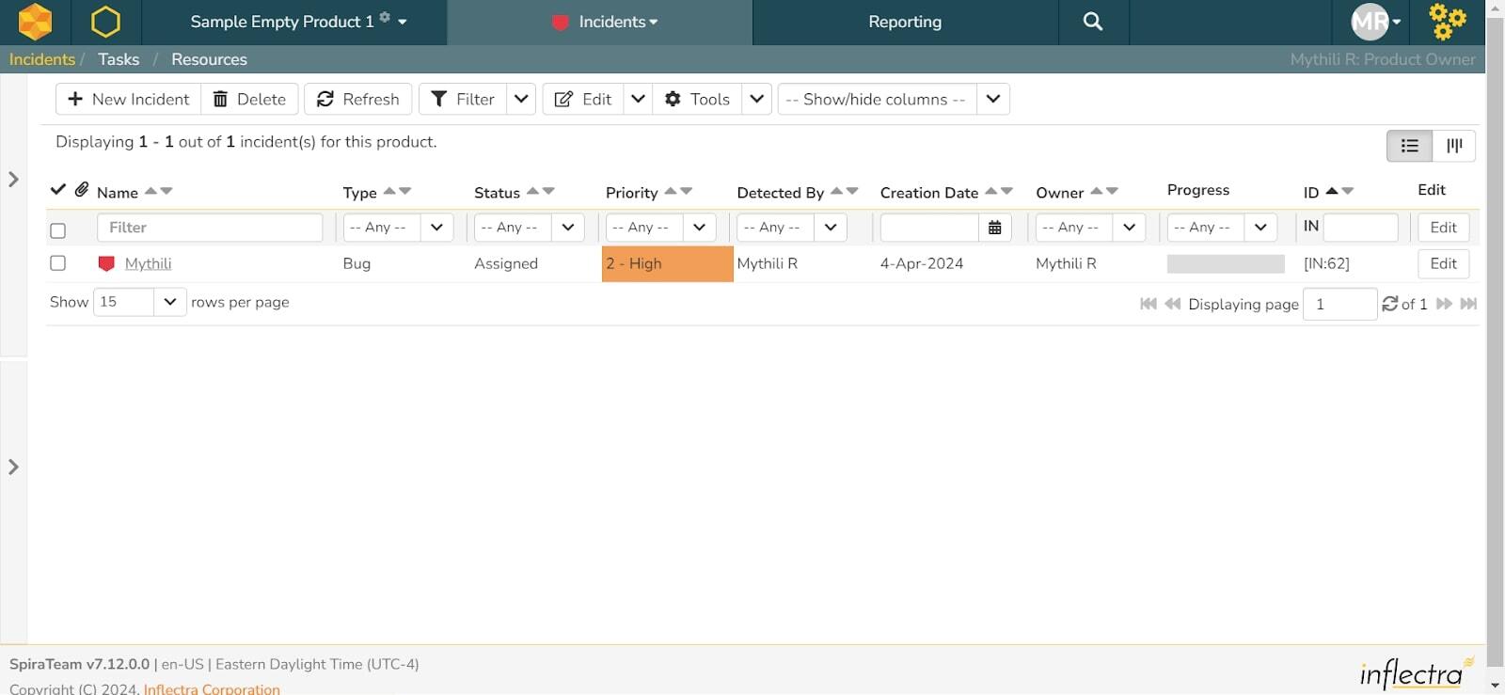Expand the Tools dropdown arrow

coord(756,99)
